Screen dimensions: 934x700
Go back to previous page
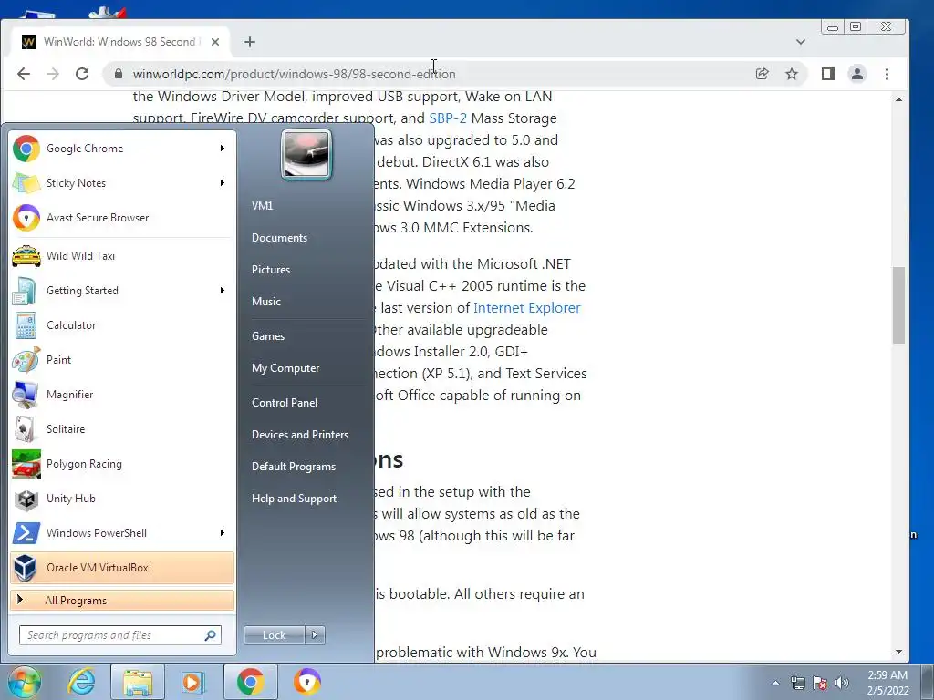(24, 74)
